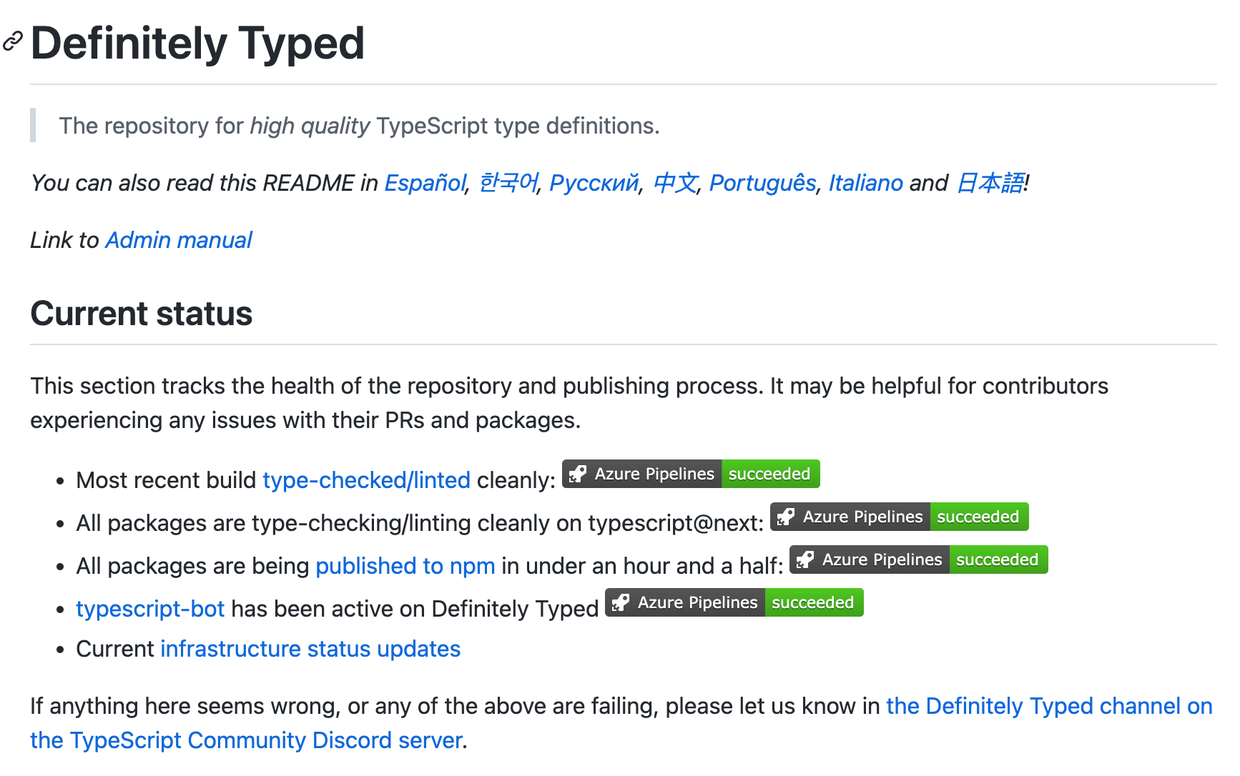Open the Admin manual link

coord(179,240)
